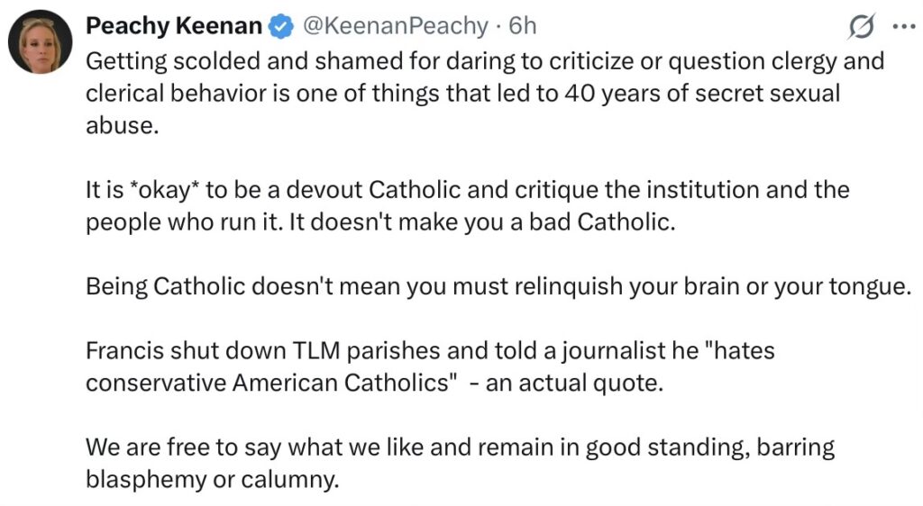Viewport: 923px width, 506px height.
Task: Click the blue verified checkmark badge
Action: 280,27
